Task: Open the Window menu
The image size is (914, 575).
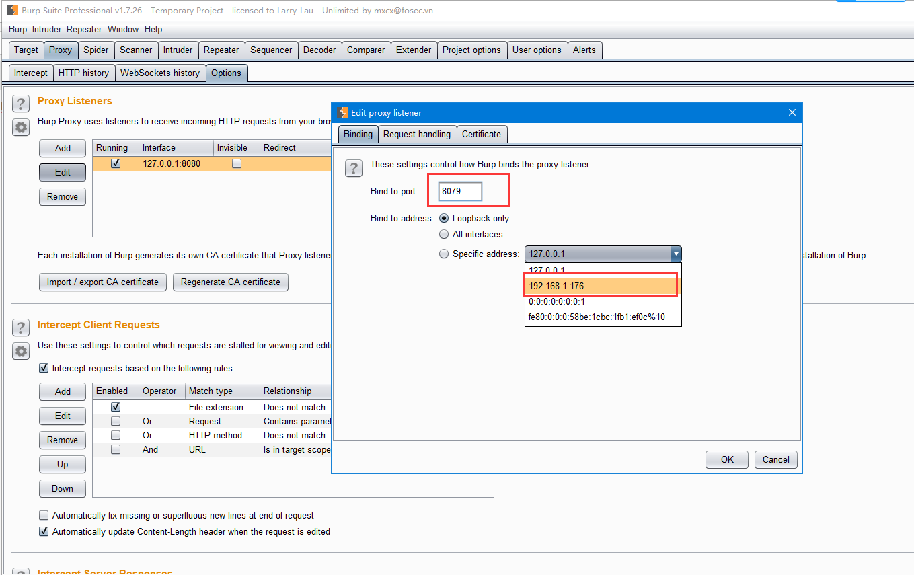Action: [123, 29]
